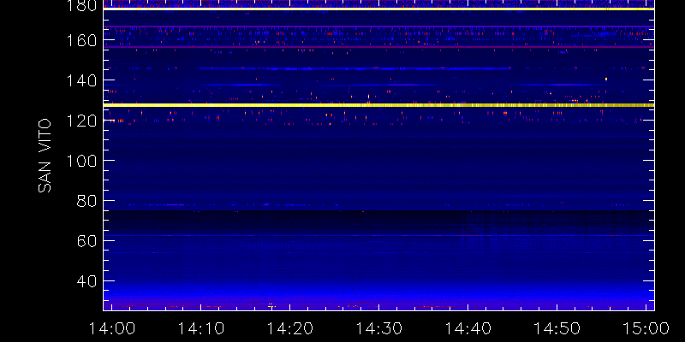The height and width of the screenshot is (342, 685).
Task: Click the 60 frequency axis label
Action: (x=87, y=241)
